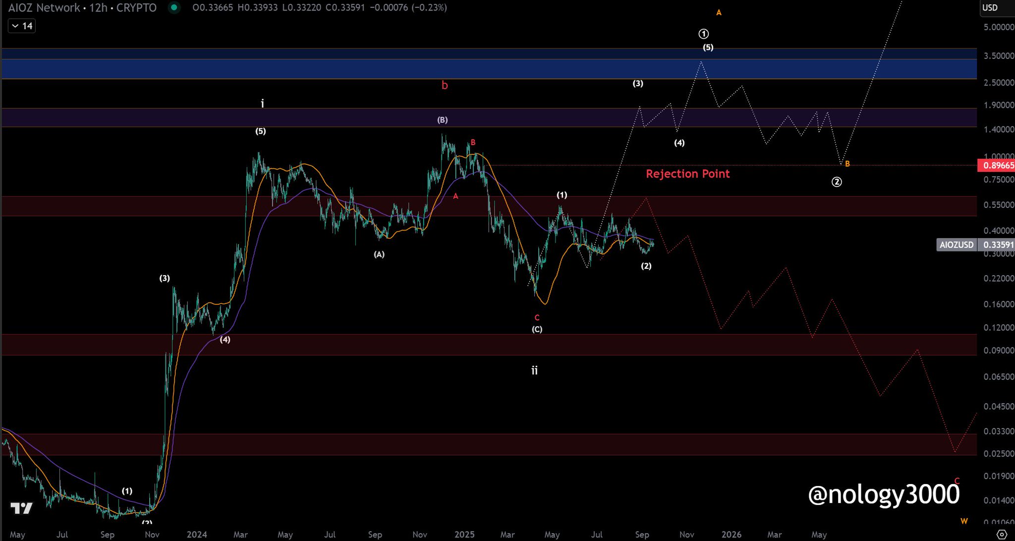1015x541 pixels.
Task: Select the white ii wave label
Action: 534,370
